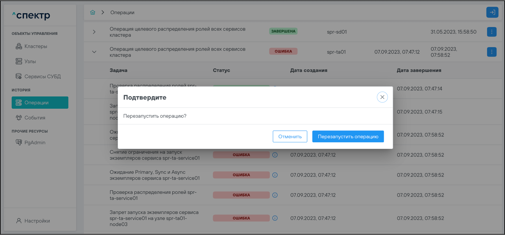Show info for "Запрет запуска" node03 error
This screenshot has width=505, height=235.
(275, 218)
